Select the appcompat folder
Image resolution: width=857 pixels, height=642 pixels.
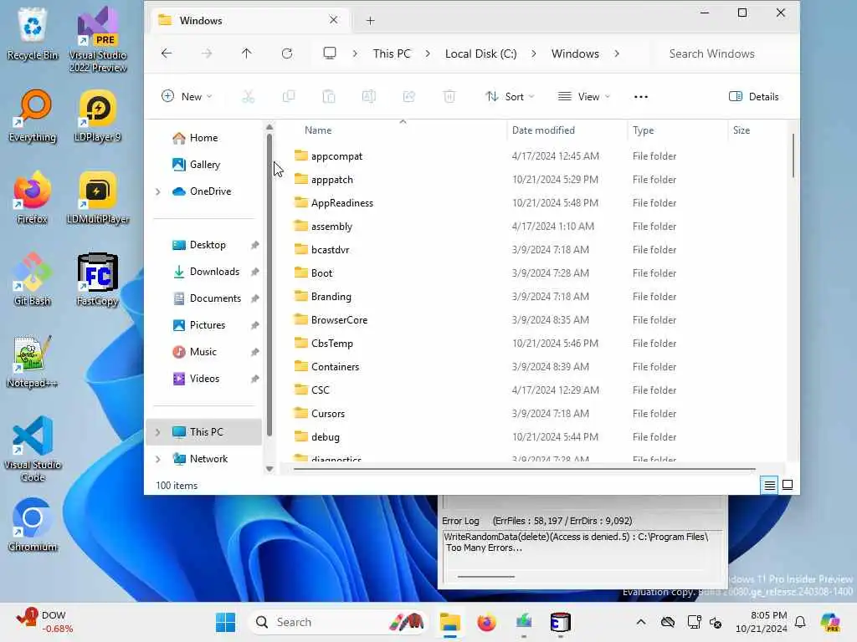336,156
